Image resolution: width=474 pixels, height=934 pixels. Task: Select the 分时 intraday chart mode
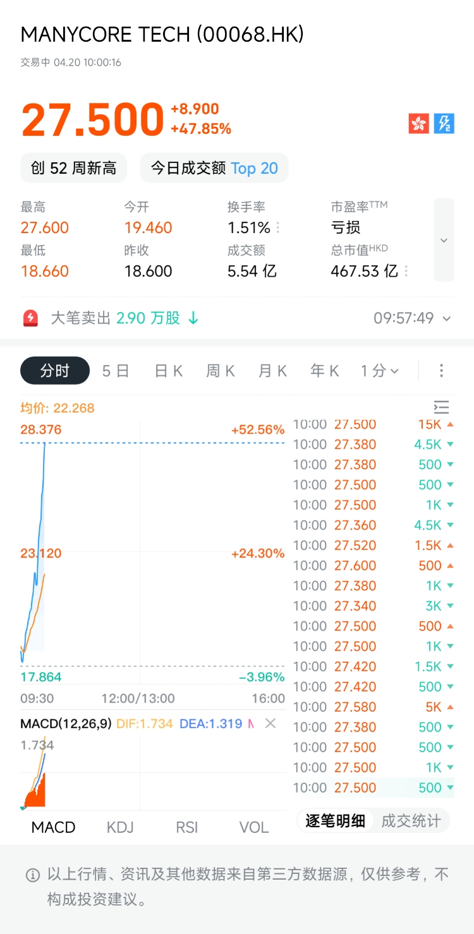pyautogui.click(x=55, y=371)
